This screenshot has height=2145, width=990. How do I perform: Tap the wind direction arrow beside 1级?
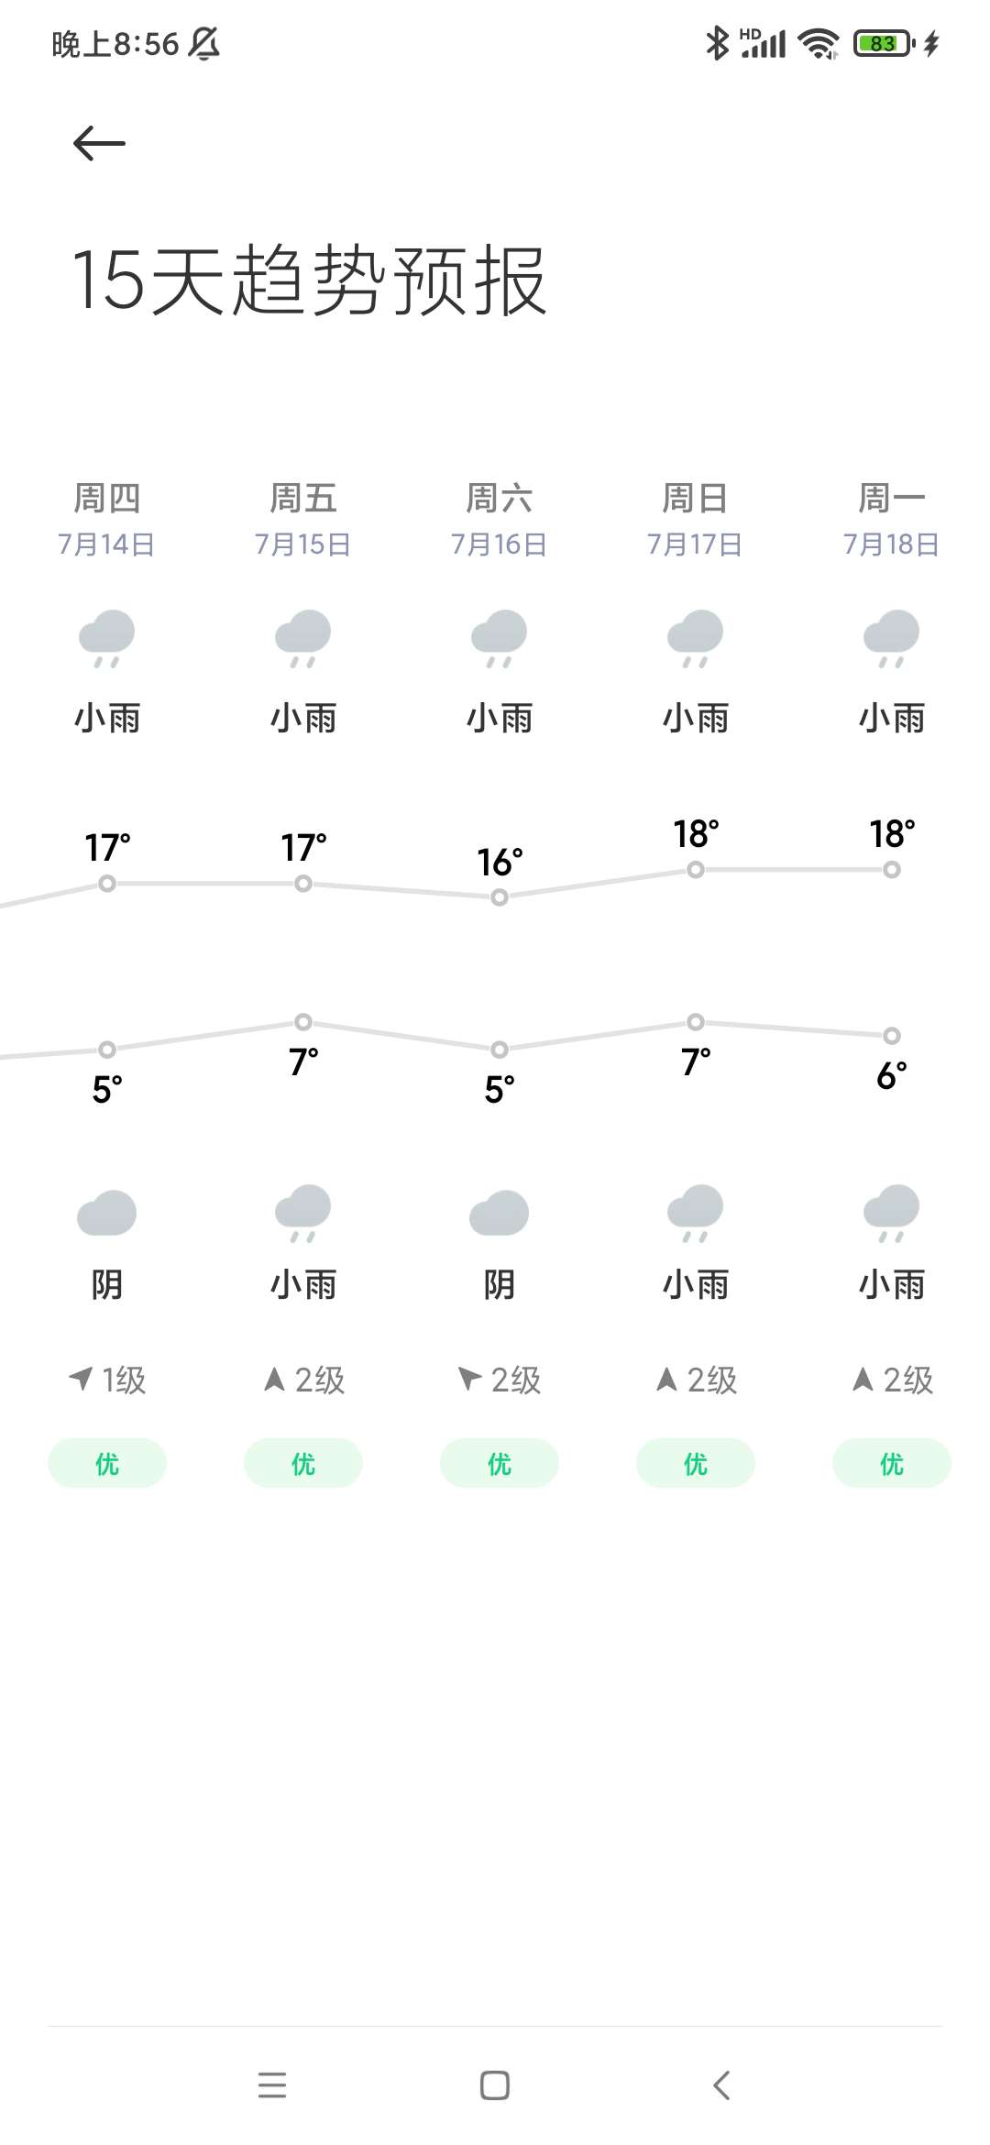82,1378
